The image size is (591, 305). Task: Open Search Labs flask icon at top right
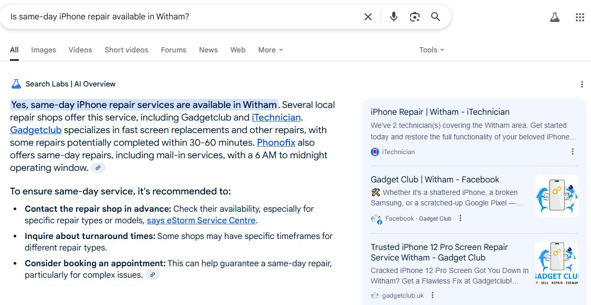(x=554, y=17)
